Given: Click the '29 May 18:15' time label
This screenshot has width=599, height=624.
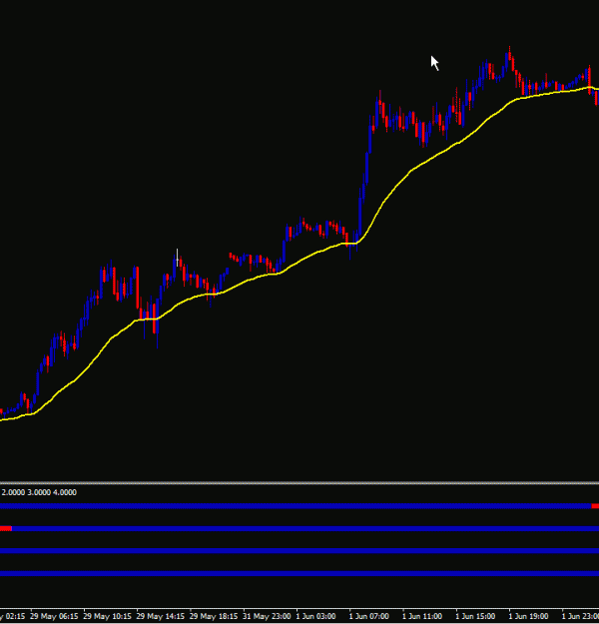Looking at the screenshot, I should [x=214, y=616].
